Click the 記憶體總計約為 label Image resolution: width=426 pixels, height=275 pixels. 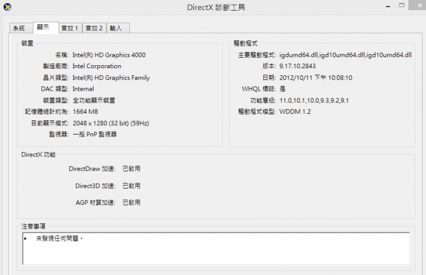[x=47, y=111]
